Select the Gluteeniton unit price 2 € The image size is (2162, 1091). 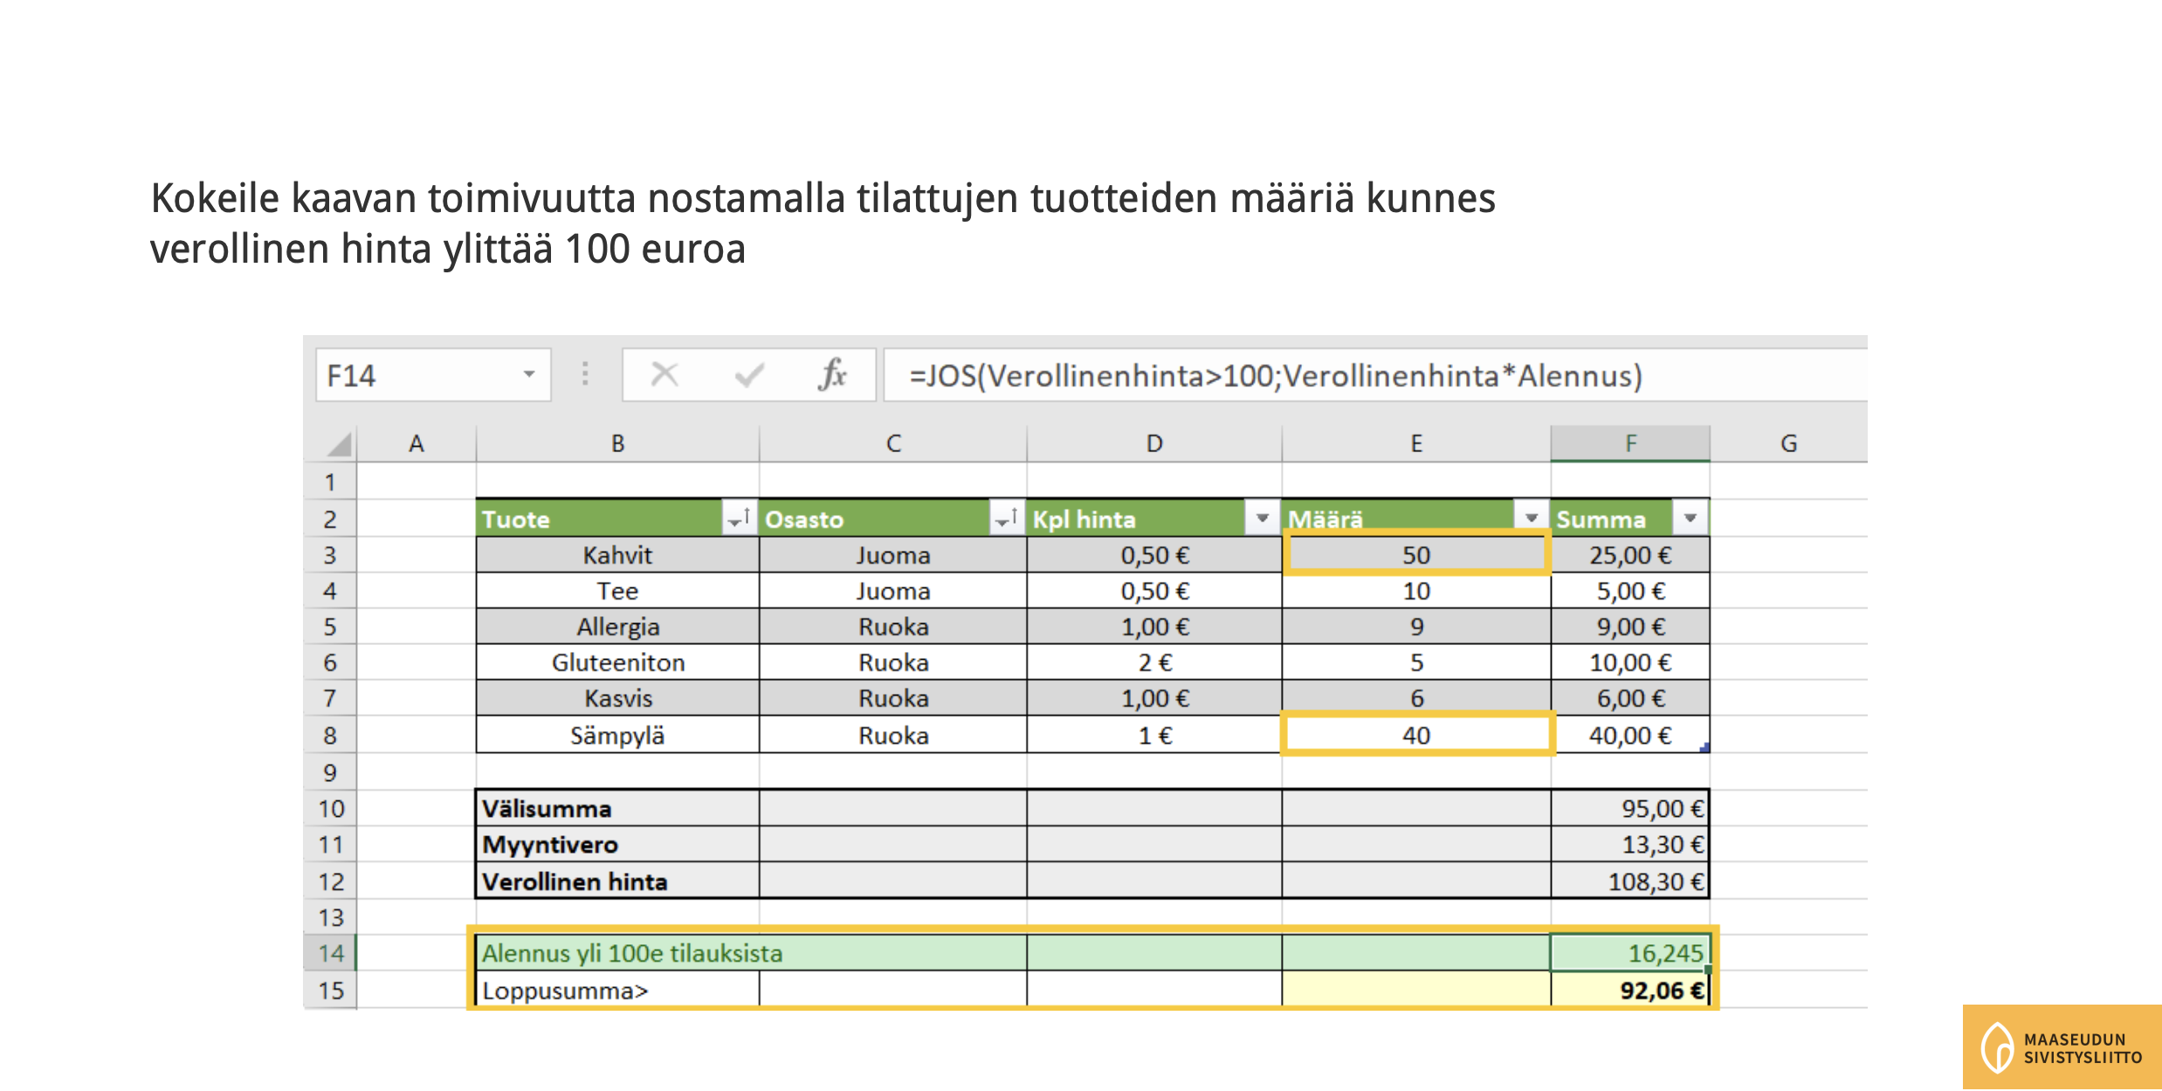1154,662
